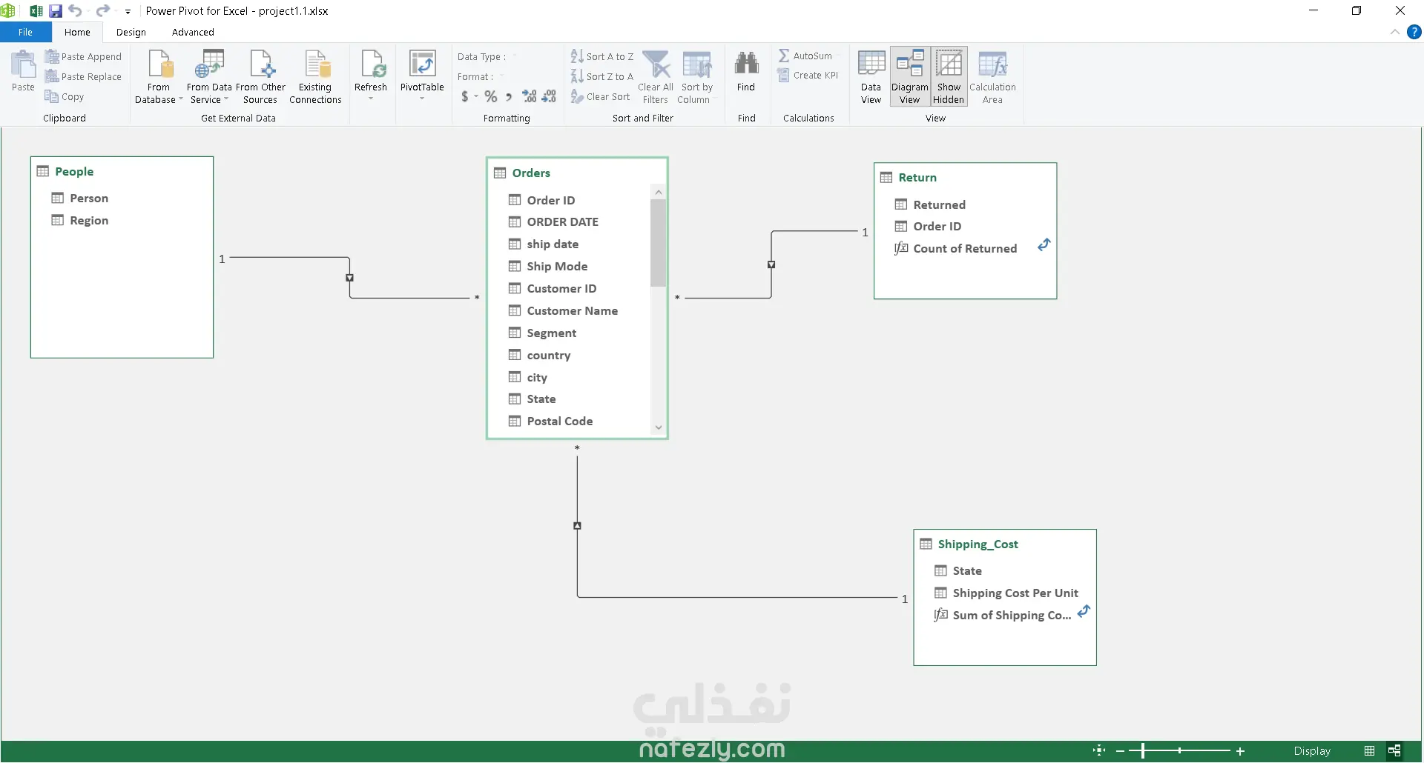Toggle Show Hidden

pyautogui.click(x=949, y=77)
